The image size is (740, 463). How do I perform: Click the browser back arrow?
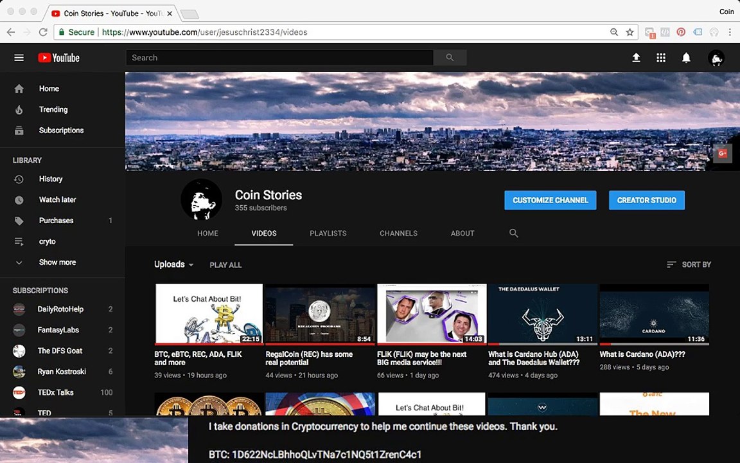pos(11,32)
